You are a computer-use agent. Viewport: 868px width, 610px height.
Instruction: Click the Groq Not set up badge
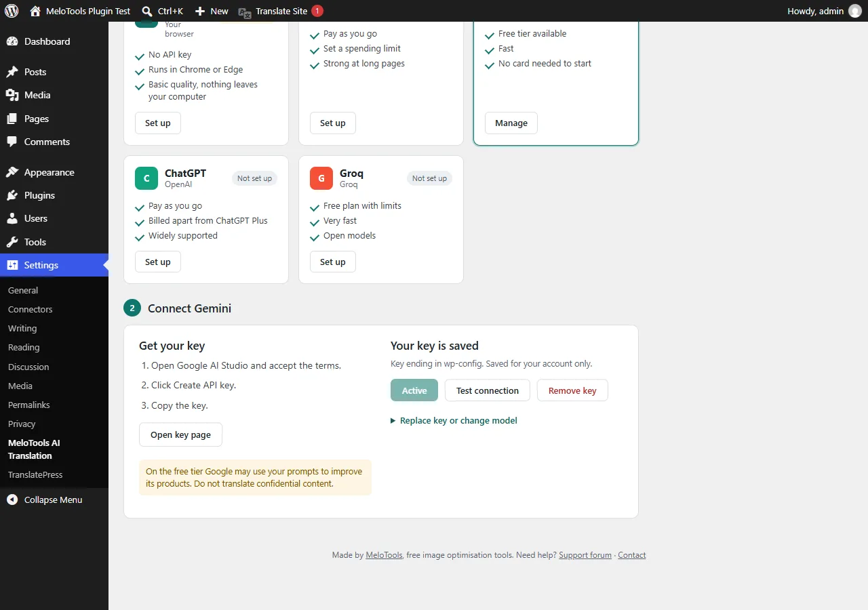tap(429, 178)
